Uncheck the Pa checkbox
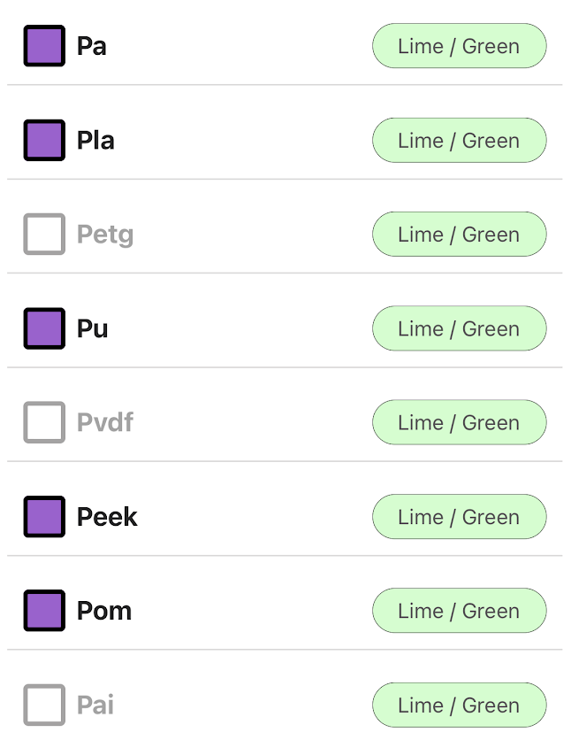The height and width of the screenshot is (740, 571). coord(44,46)
